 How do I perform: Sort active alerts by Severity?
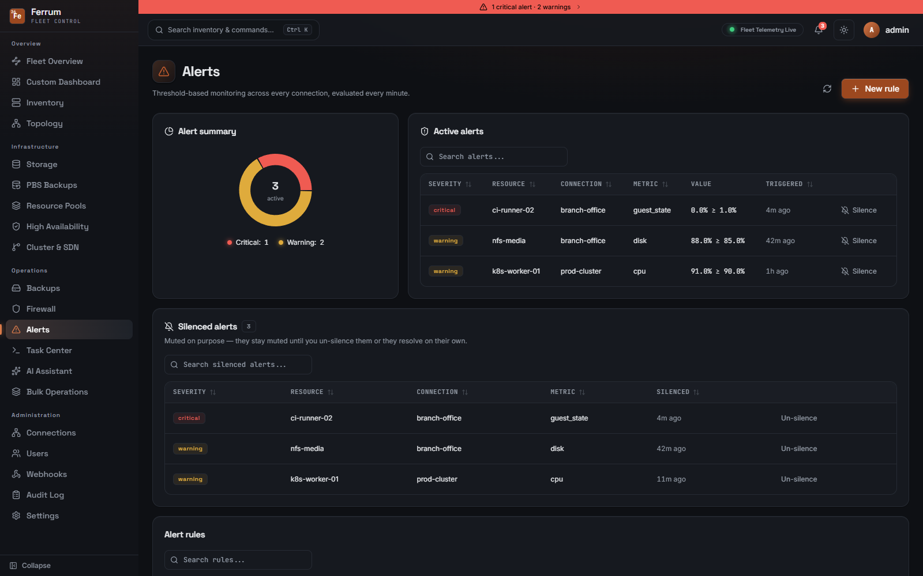[450, 184]
